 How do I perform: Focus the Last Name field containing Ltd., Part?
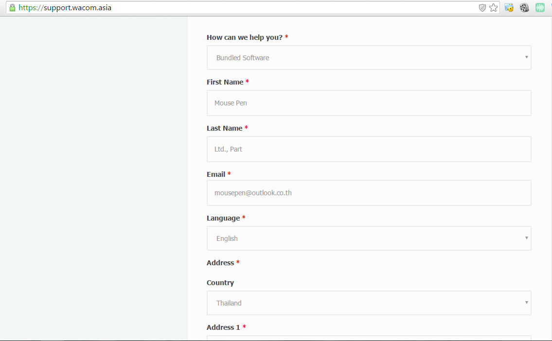coord(369,149)
